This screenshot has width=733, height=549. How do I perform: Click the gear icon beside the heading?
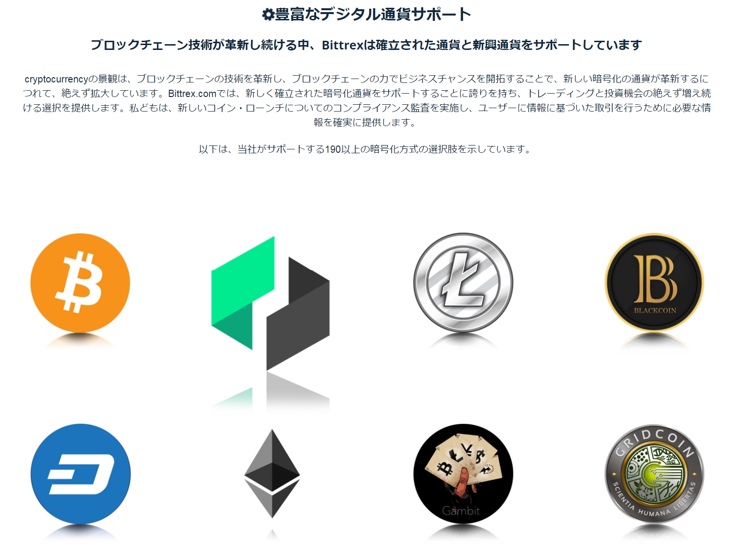[x=268, y=15]
